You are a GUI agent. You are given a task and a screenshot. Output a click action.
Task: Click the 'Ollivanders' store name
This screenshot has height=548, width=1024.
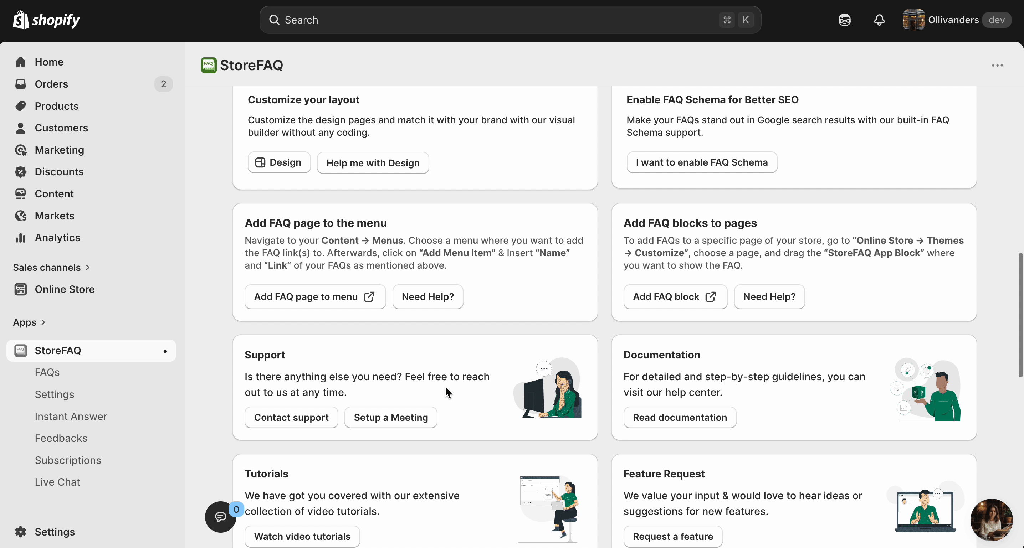coord(953,20)
